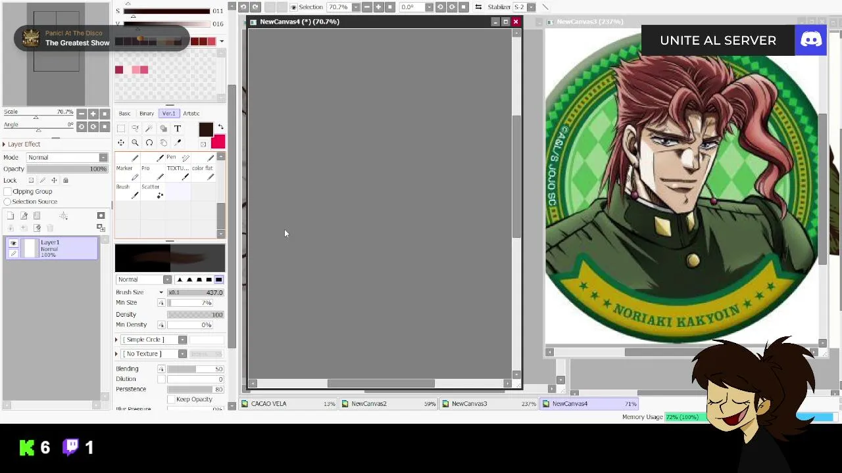Click the Redo arrow in top toolbar
Viewport: 842px width, 473px height.
(255, 7)
